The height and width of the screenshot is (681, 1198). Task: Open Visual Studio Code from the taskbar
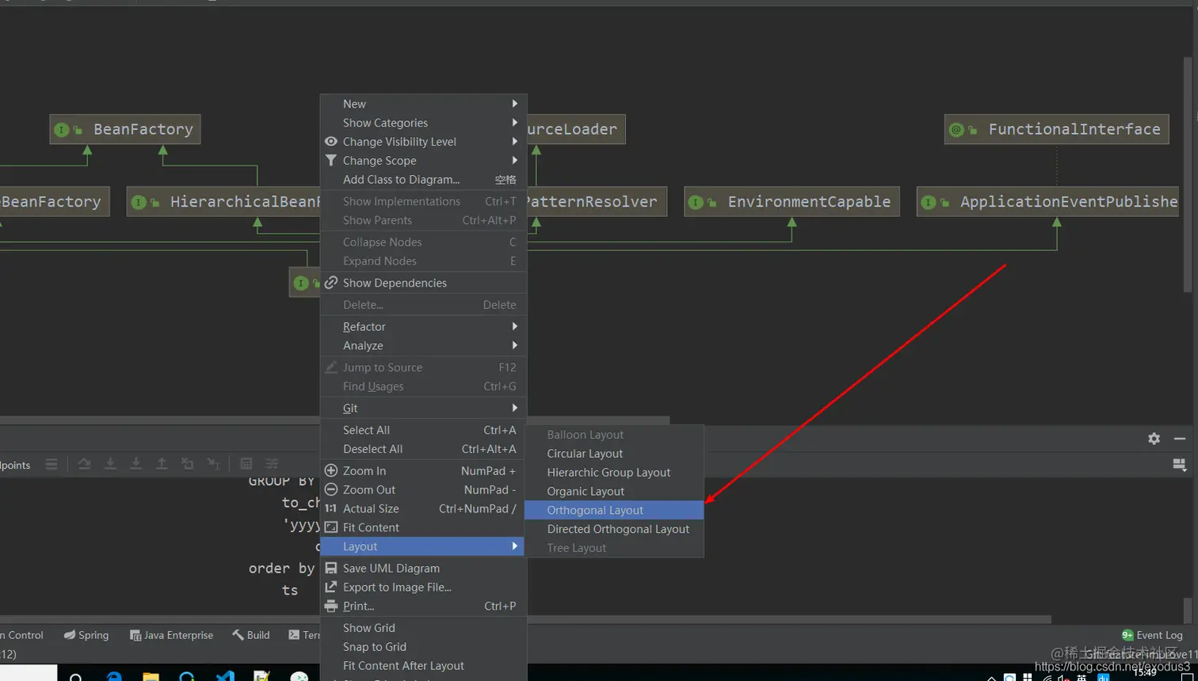tap(225, 677)
